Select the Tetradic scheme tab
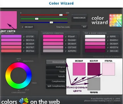 [x=56, y=77]
